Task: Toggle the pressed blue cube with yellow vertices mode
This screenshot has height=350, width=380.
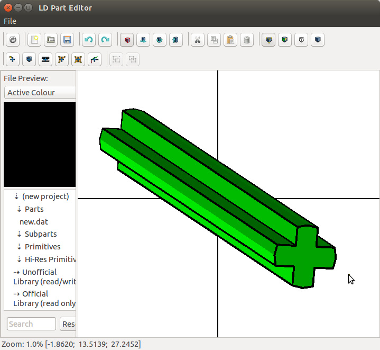Action: point(268,40)
